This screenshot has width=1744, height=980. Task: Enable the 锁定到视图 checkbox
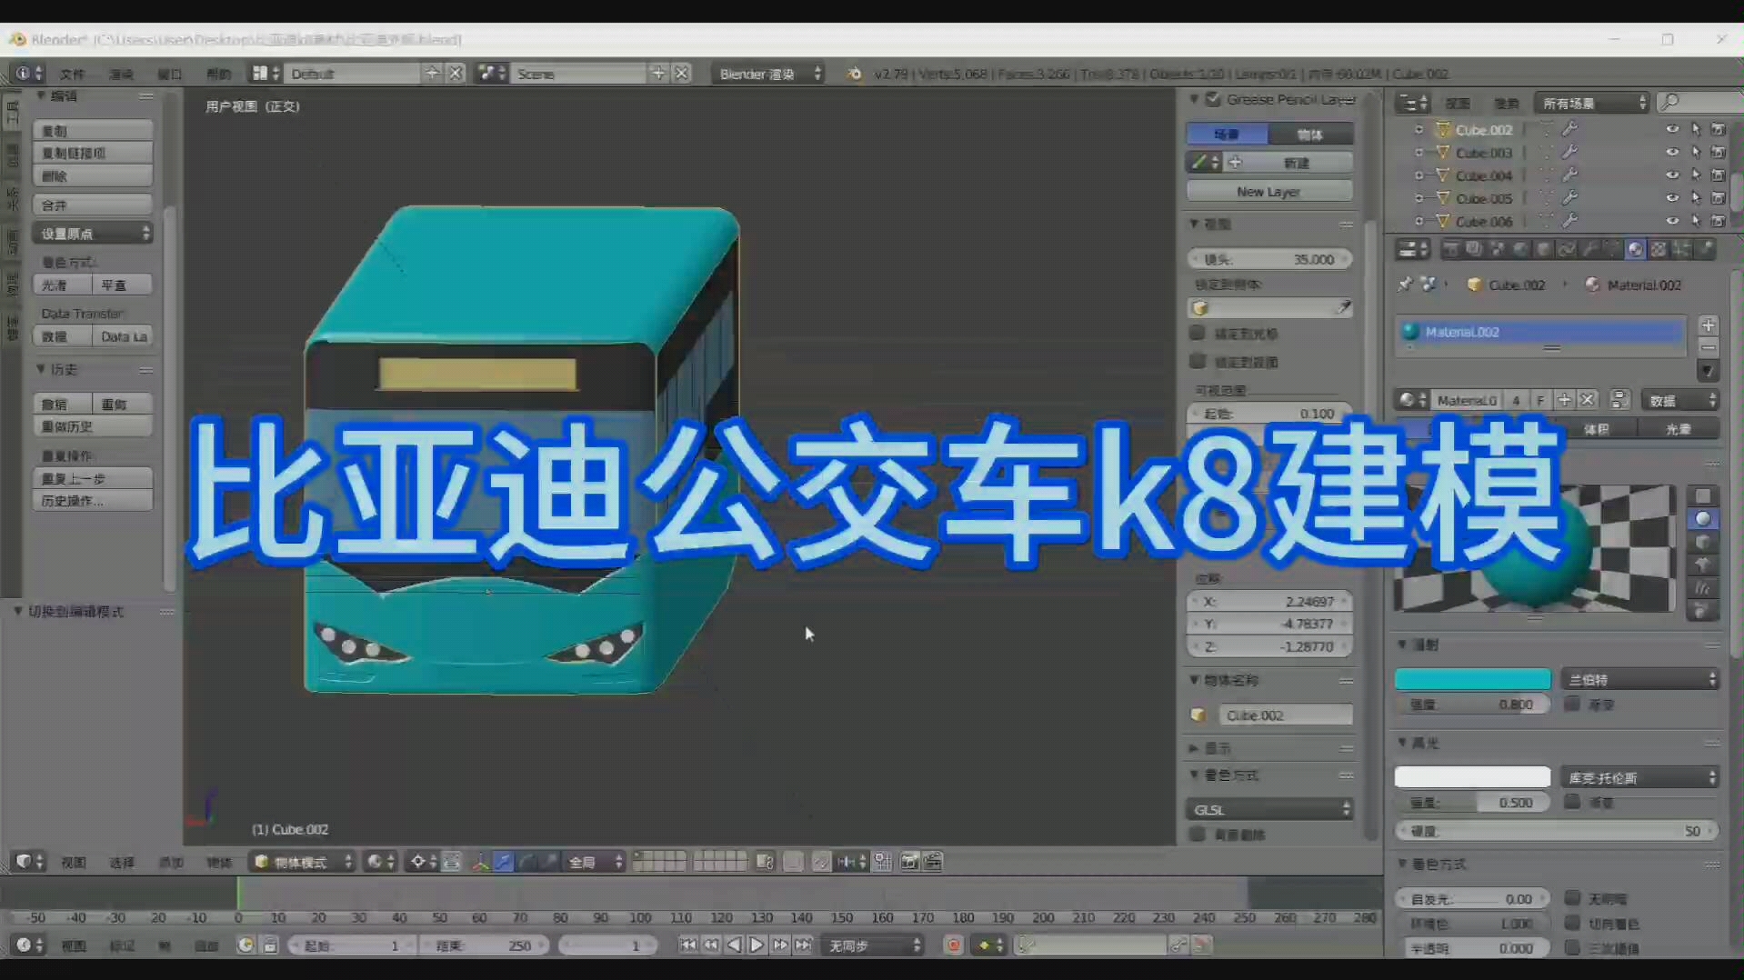pyautogui.click(x=1198, y=361)
